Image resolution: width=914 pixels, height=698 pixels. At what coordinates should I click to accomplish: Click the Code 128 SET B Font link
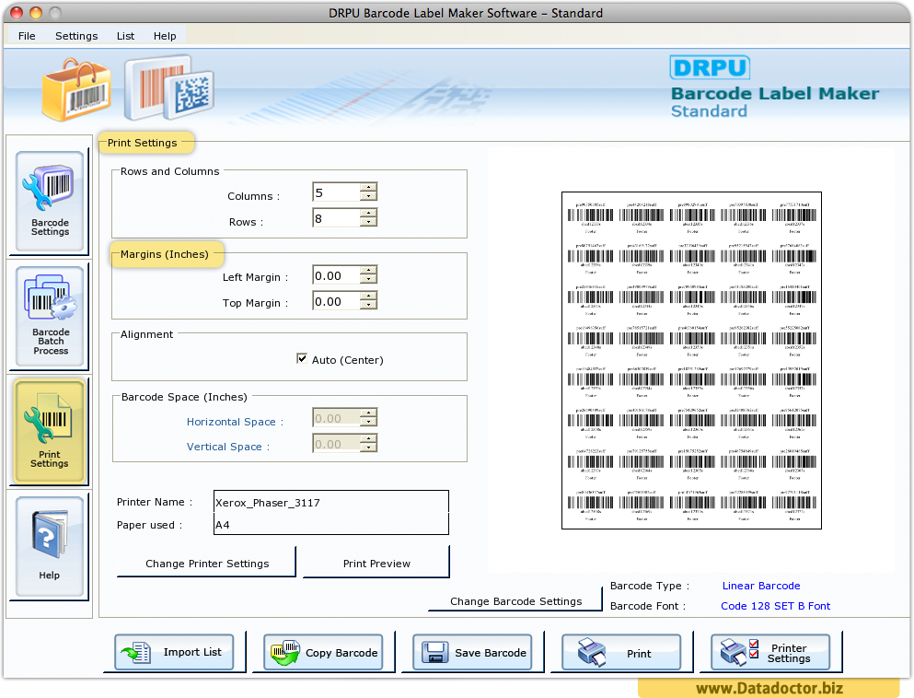(775, 606)
